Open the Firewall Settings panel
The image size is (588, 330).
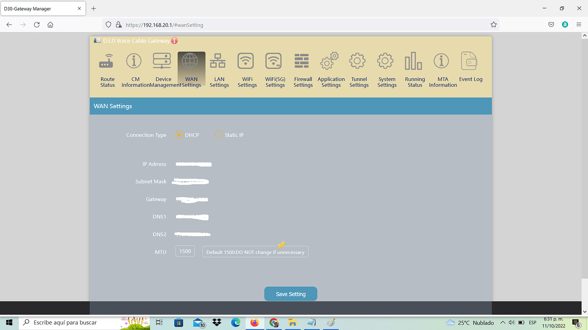(303, 69)
